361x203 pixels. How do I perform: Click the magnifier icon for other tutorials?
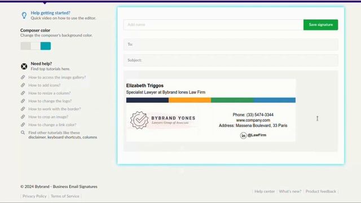(x=23, y=133)
